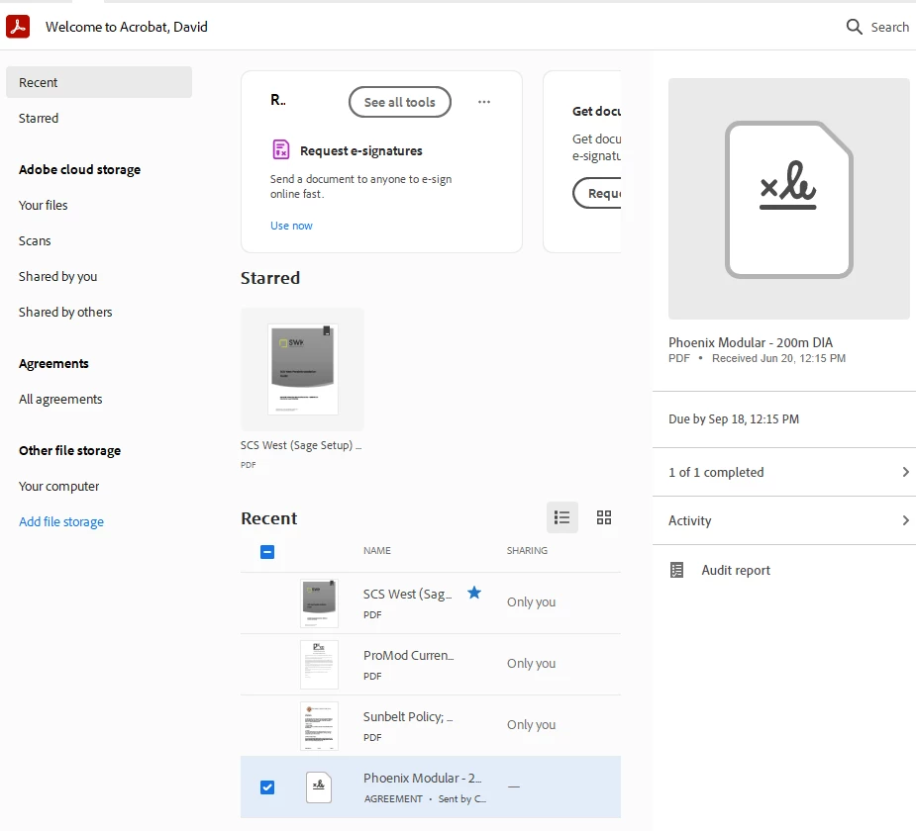Click the Search magnifier icon
Image resolution: width=916 pixels, height=831 pixels.
point(854,27)
